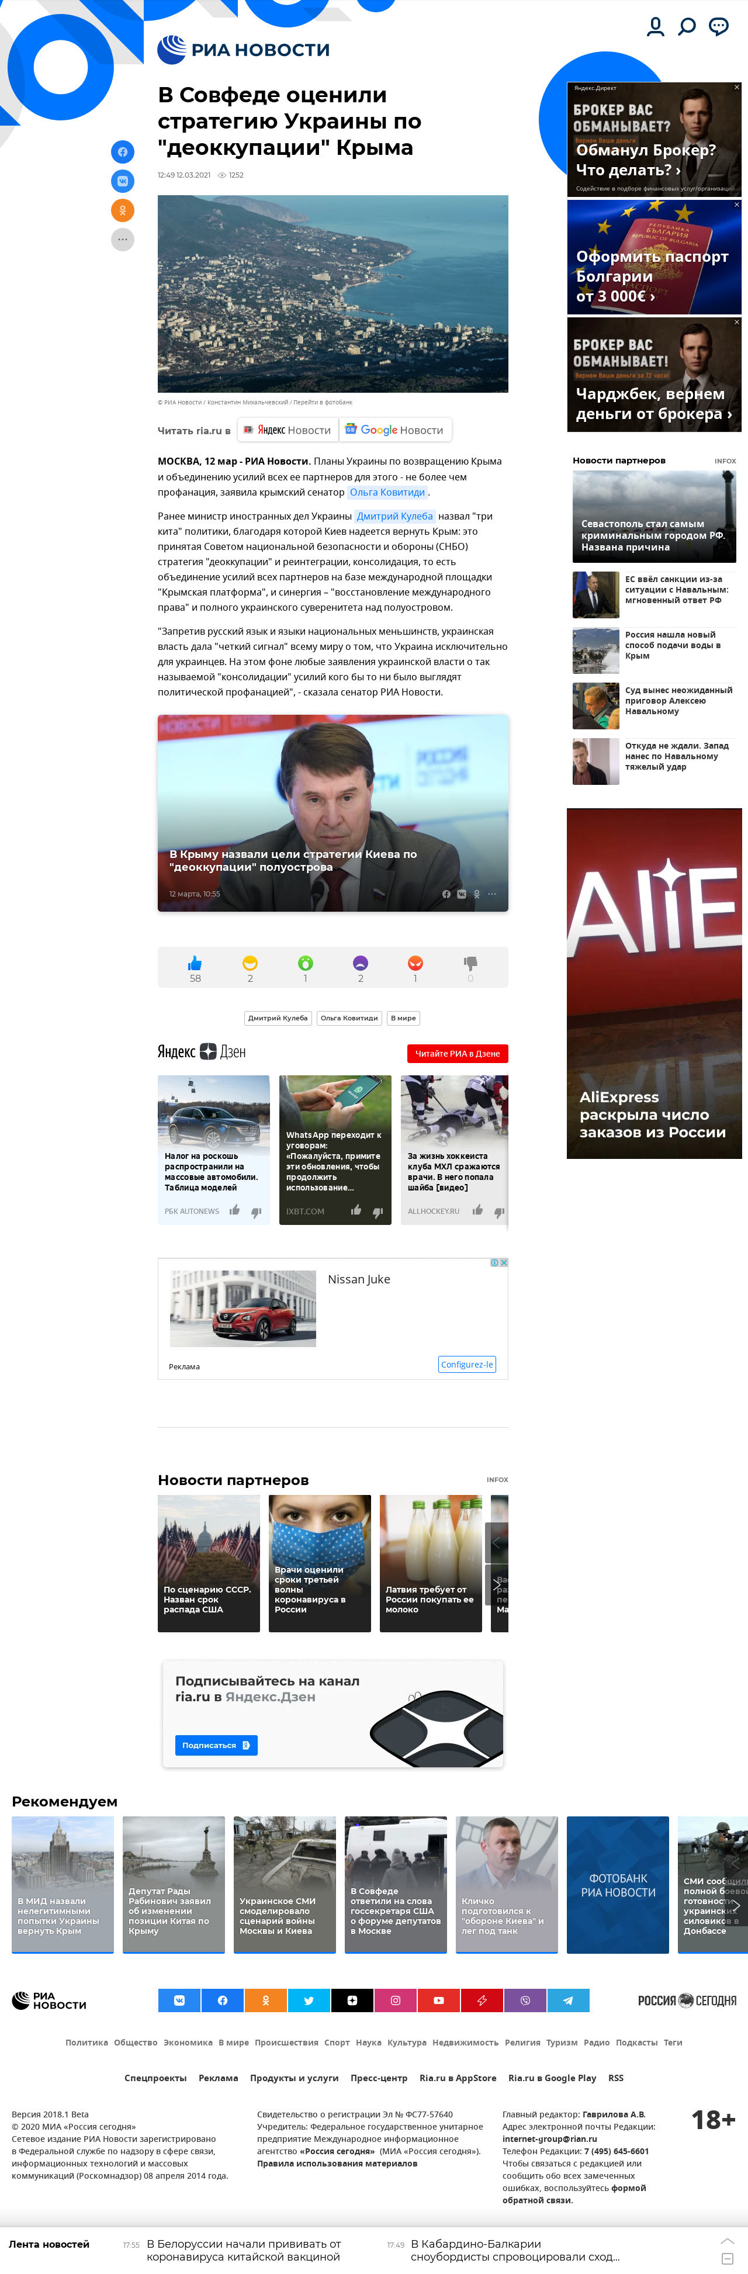Read ria.ru in Google Новости button
This screenshot has height=2274, width=748.
point(395,430)
